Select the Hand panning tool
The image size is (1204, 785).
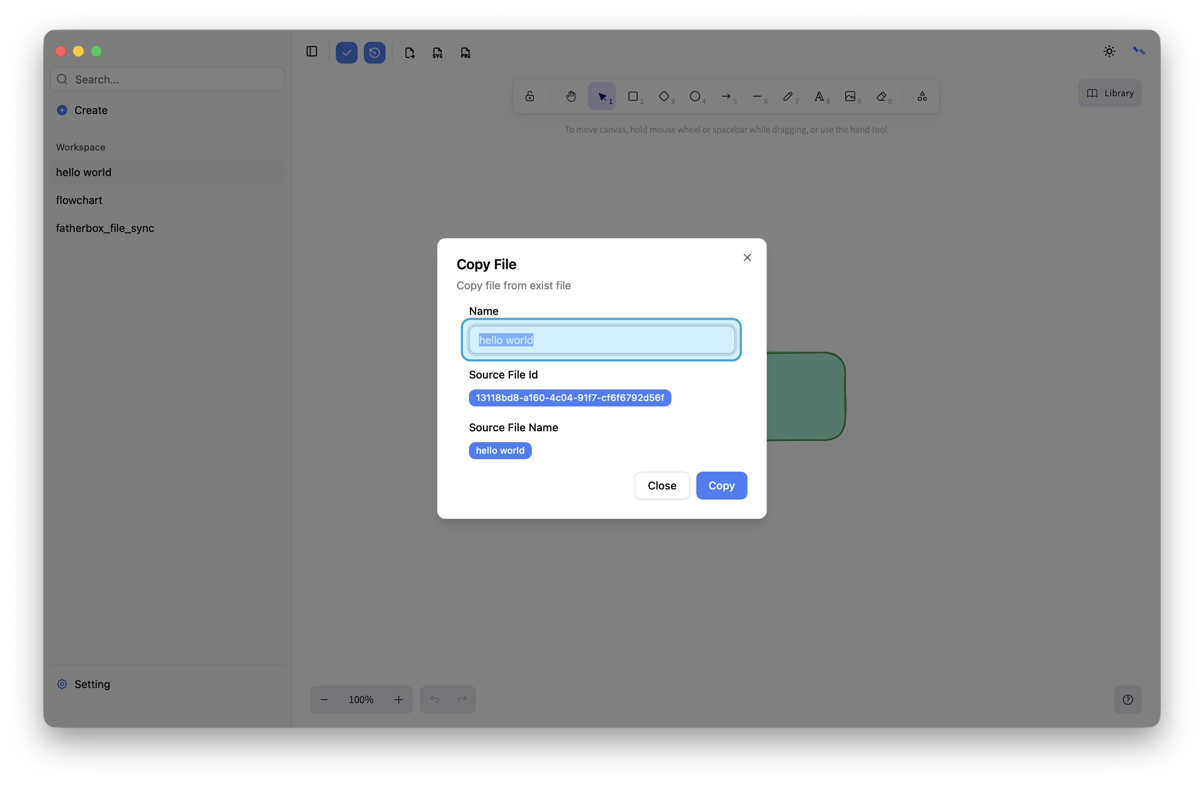pos(571,96)
